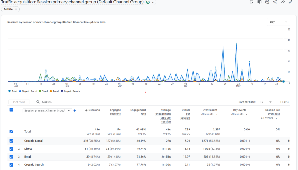Toggle Total series in chart legend
The width and height of the screenshot is (298, 170).
pos(13,91)
